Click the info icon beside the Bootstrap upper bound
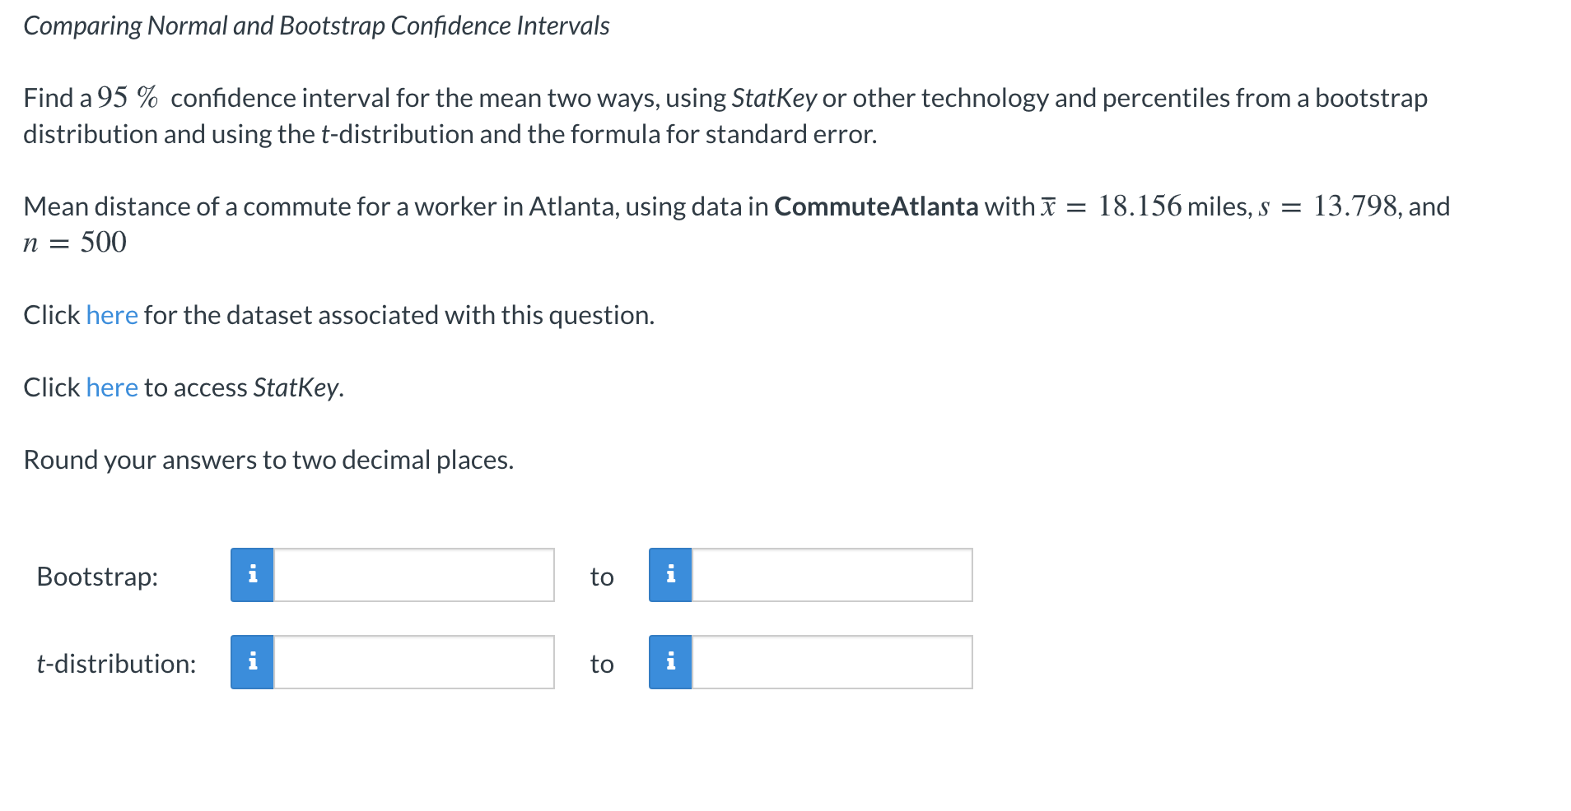This screenshot has width=1571, height=811. click(x=671, y=576)
